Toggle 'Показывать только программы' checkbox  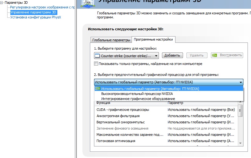click(96, 64)
